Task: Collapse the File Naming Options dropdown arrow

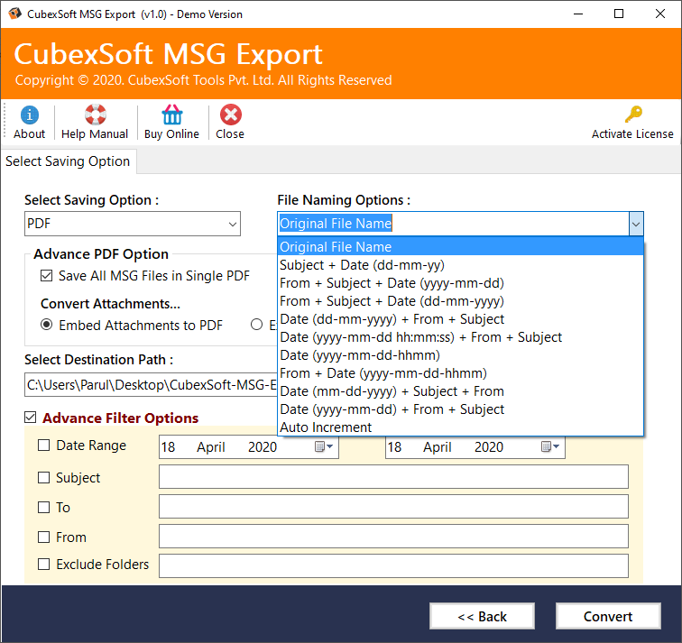Action: [635, 224]
